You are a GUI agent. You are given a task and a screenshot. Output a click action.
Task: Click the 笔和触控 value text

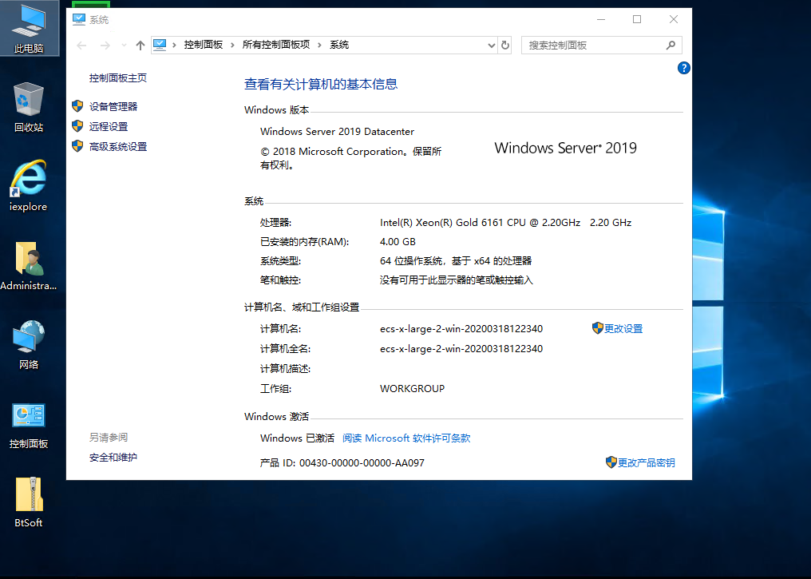click(457, 280)
